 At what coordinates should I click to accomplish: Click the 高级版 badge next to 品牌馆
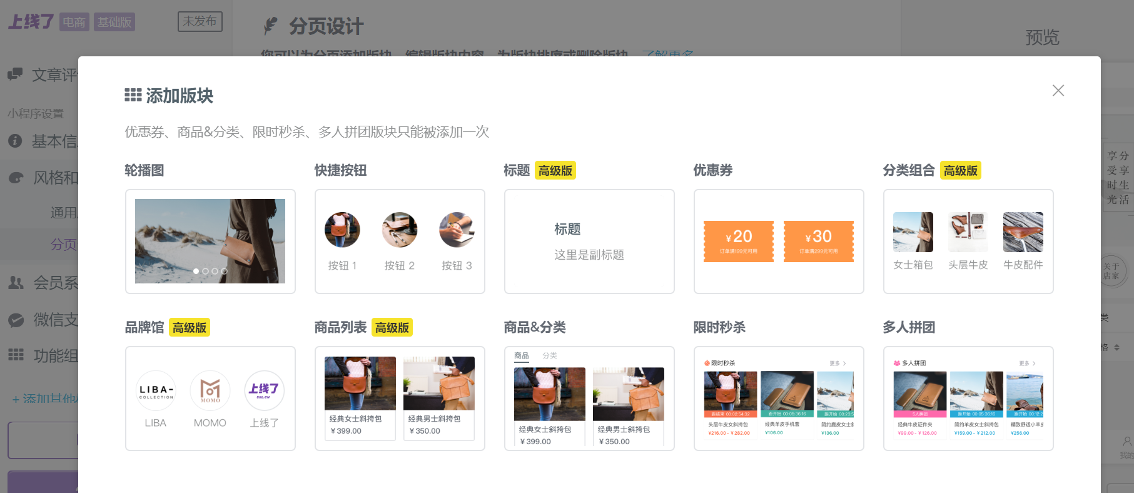(190, 327)
